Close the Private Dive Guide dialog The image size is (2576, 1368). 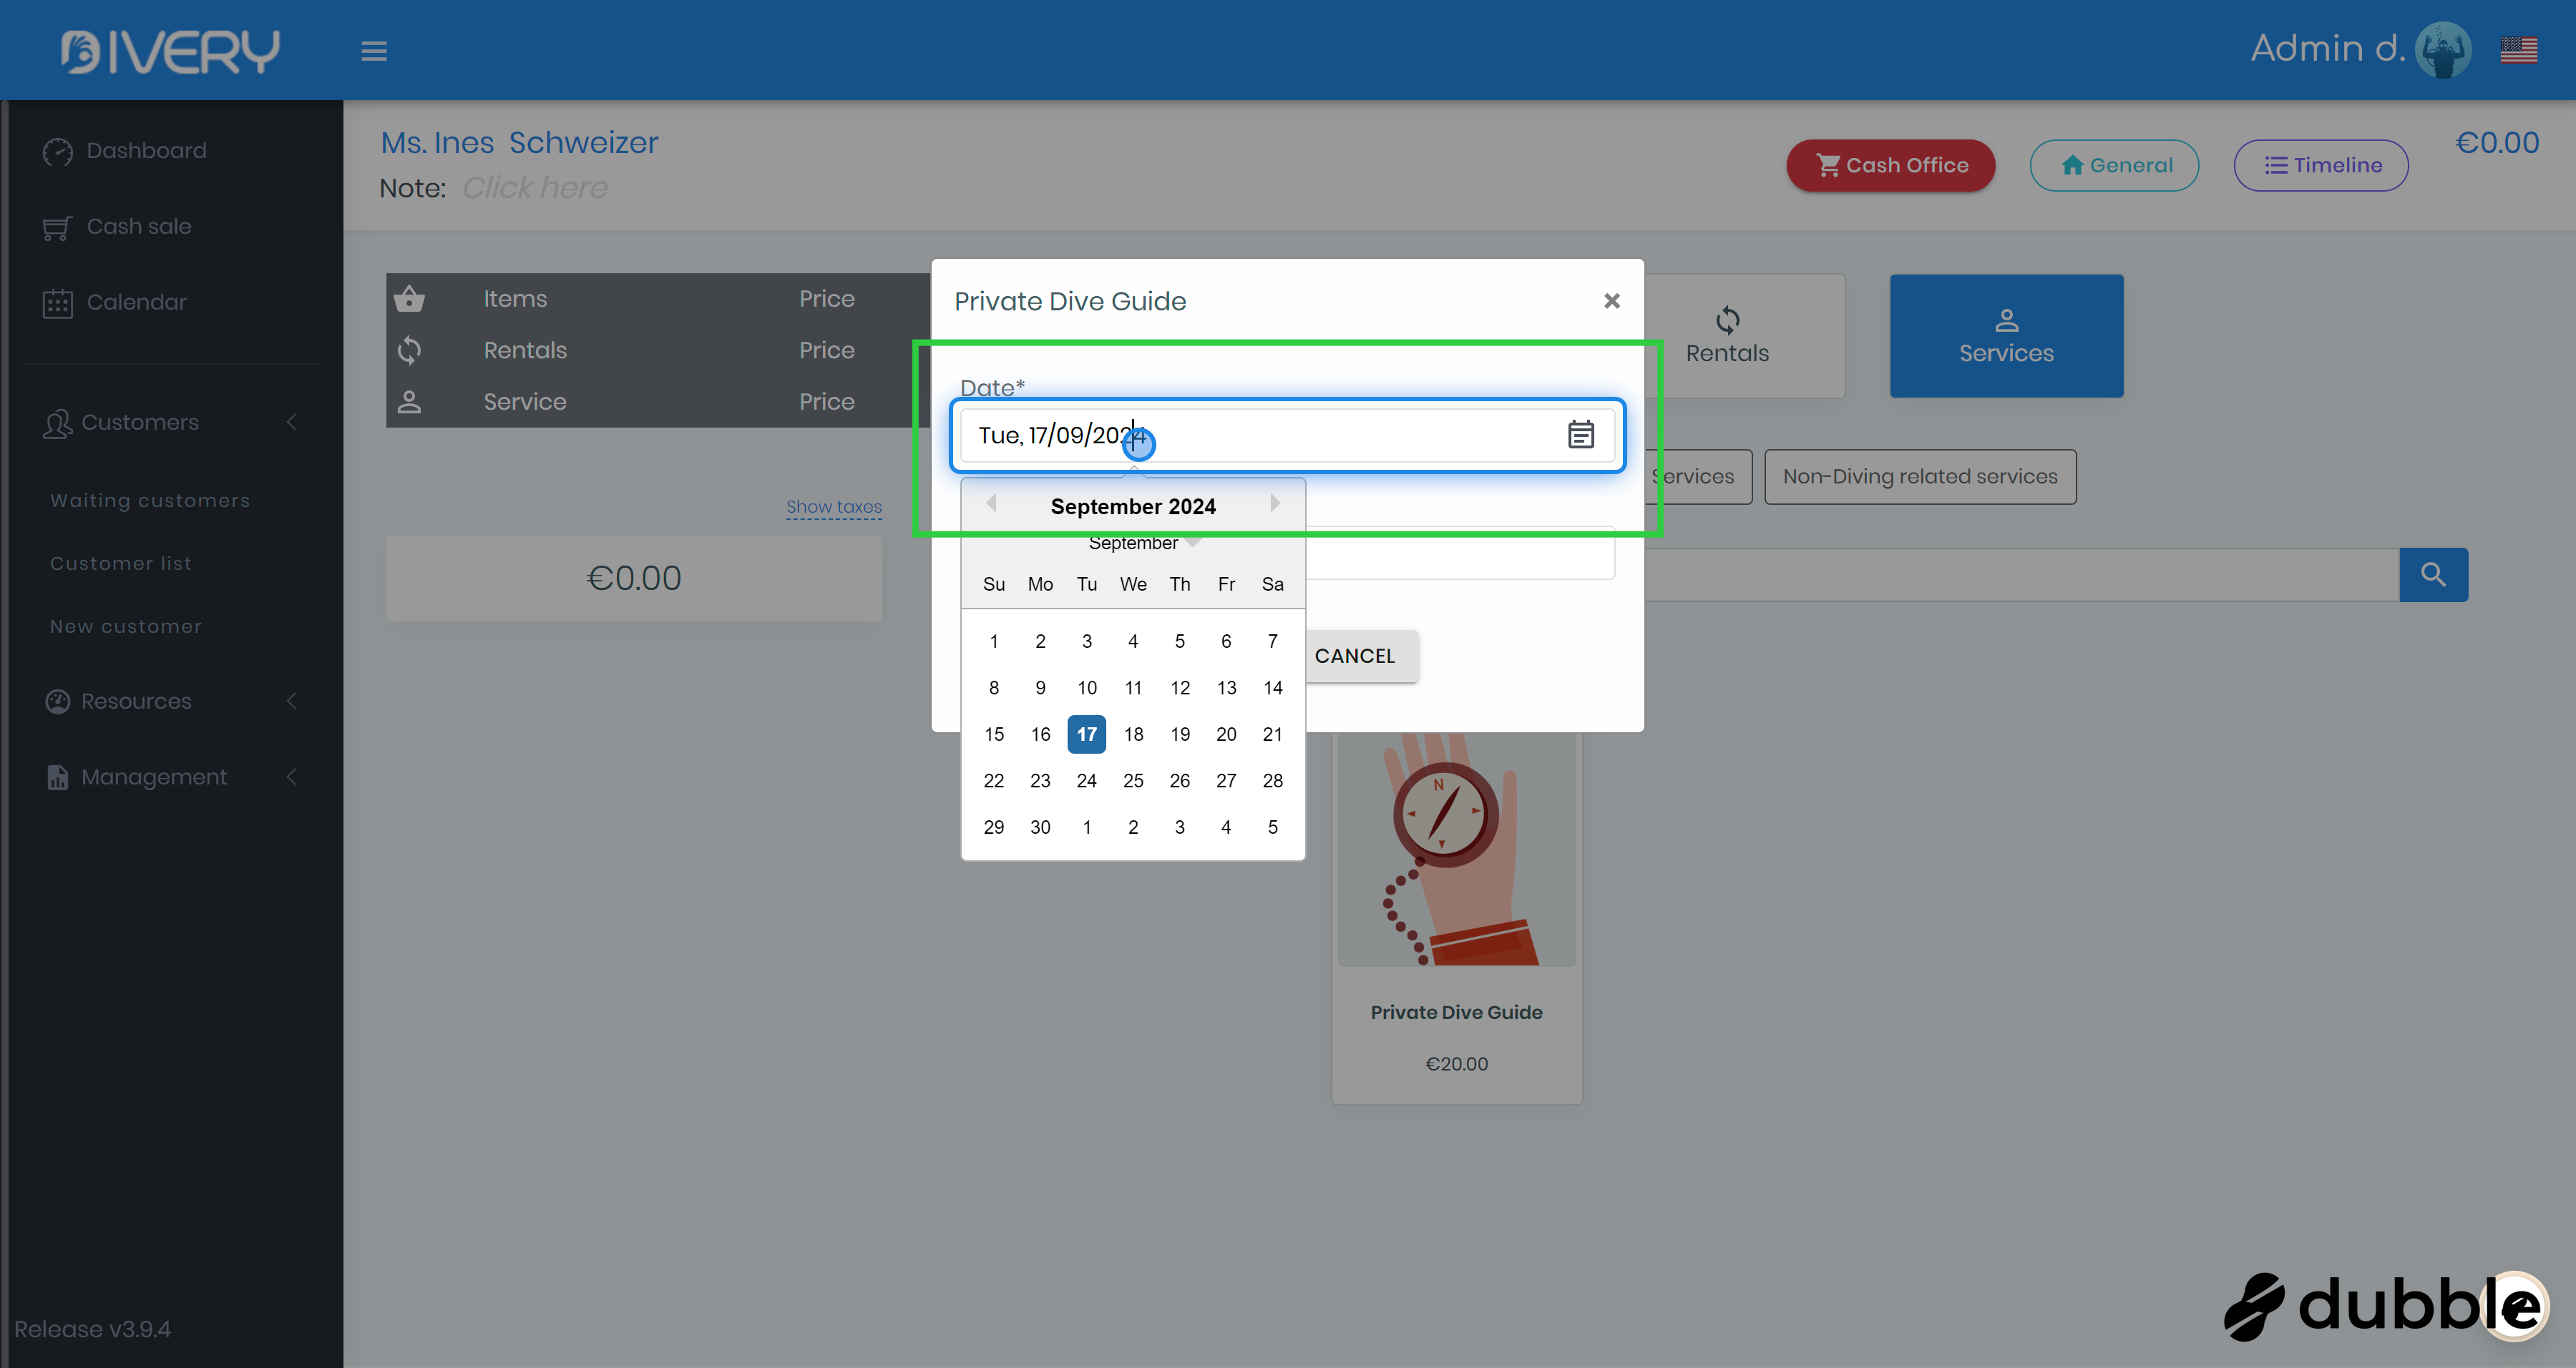(1611, 301)
